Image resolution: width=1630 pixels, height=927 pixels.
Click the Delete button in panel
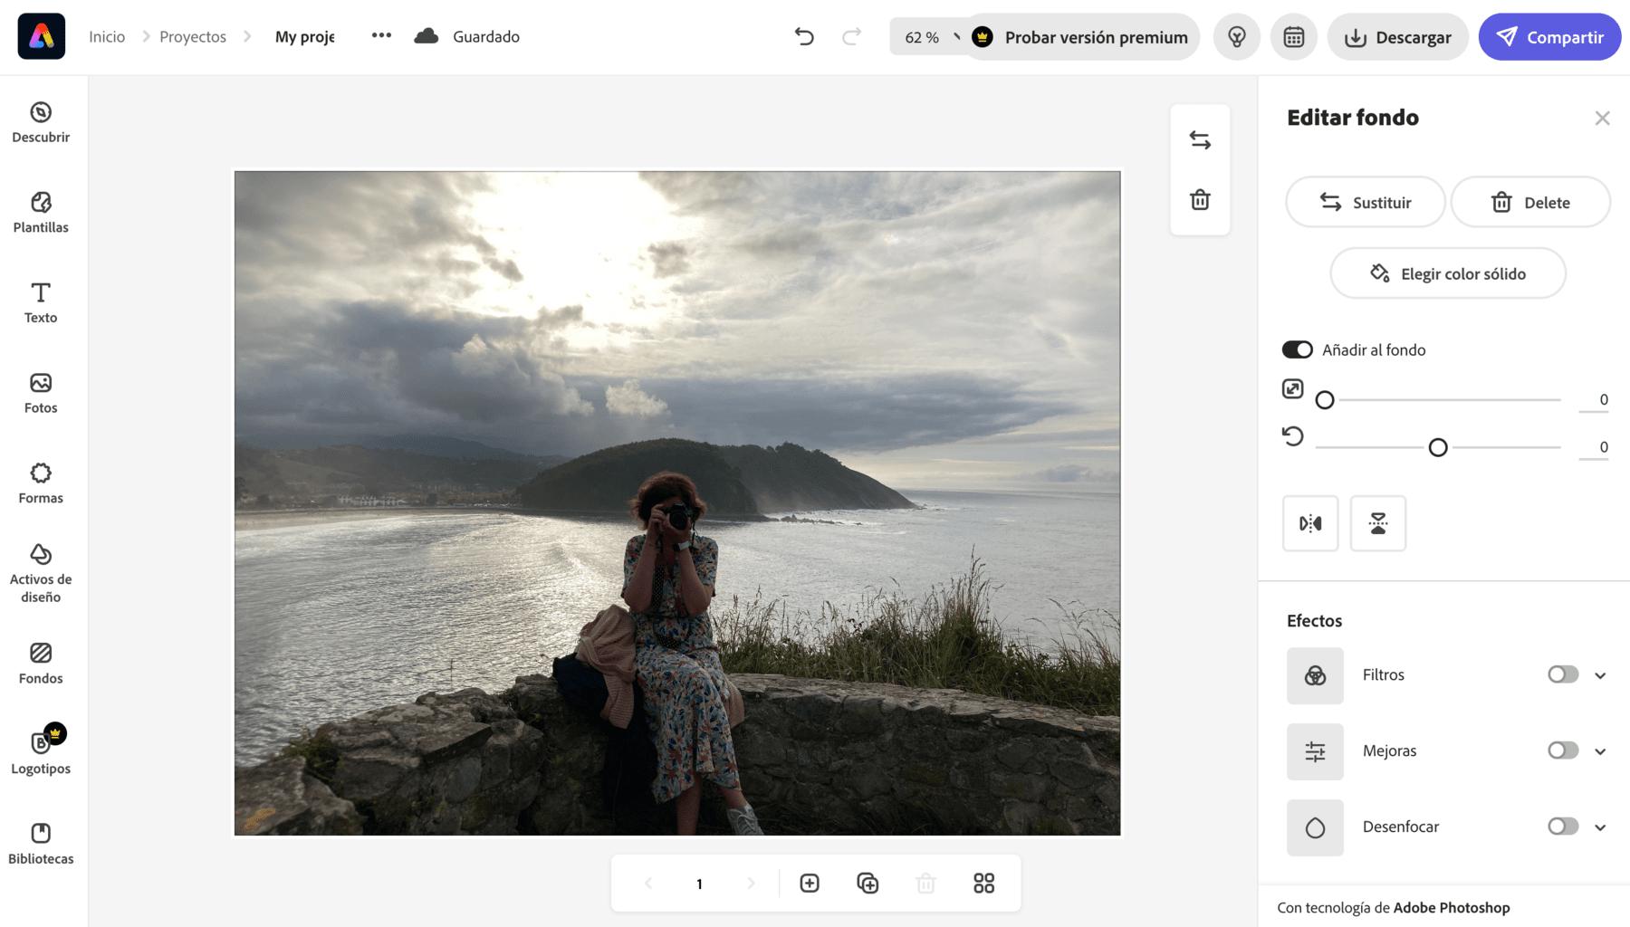[1530, 202]
